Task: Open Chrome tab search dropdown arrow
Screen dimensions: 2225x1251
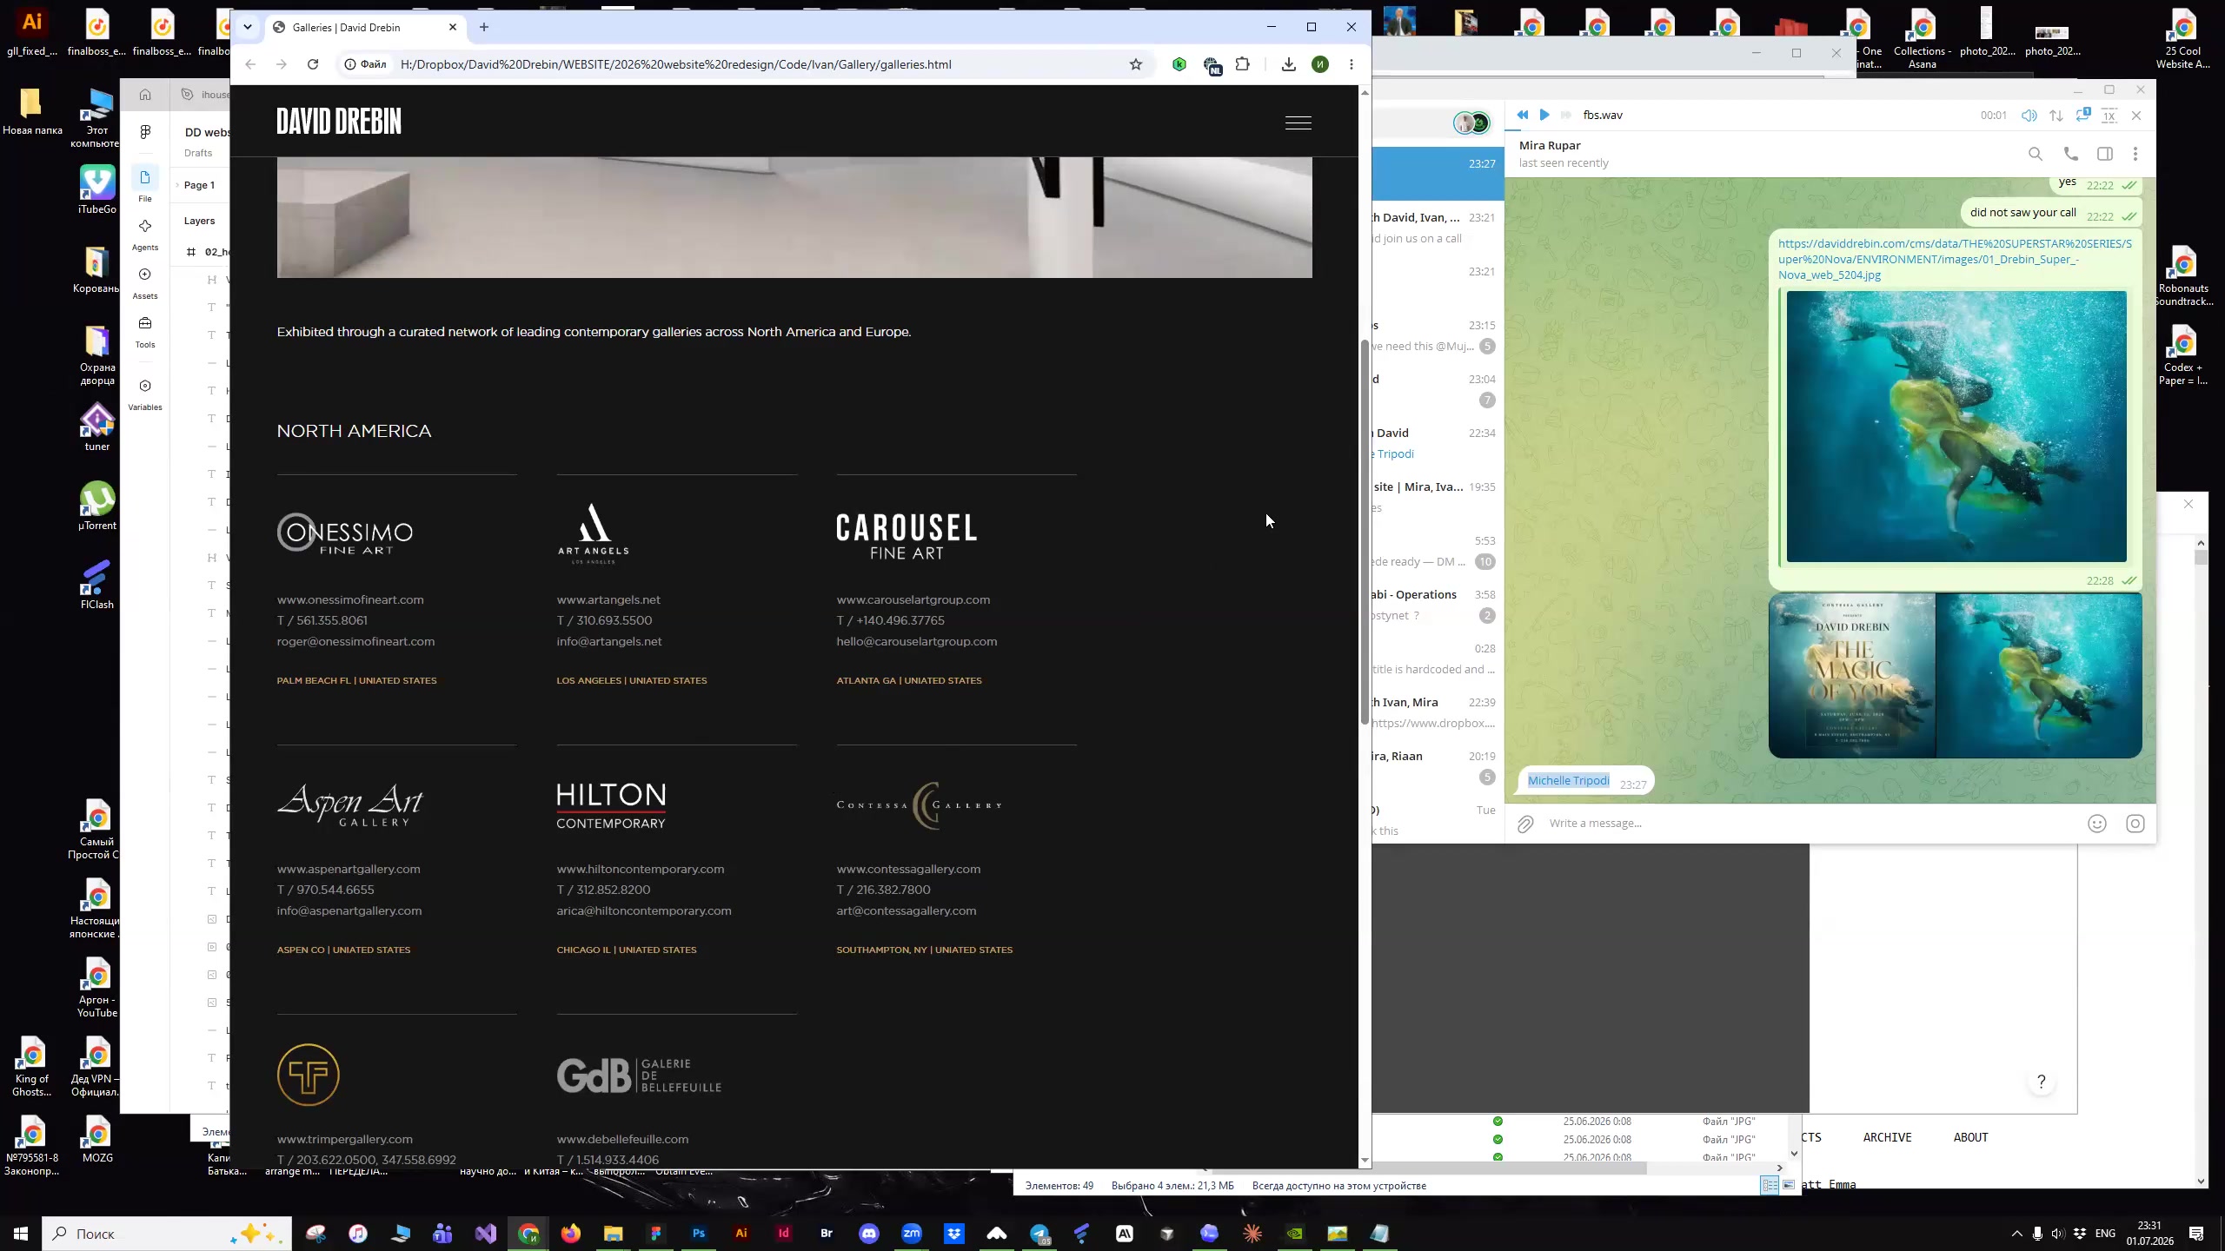Action: pyautogui.click(x=248, y=27)
